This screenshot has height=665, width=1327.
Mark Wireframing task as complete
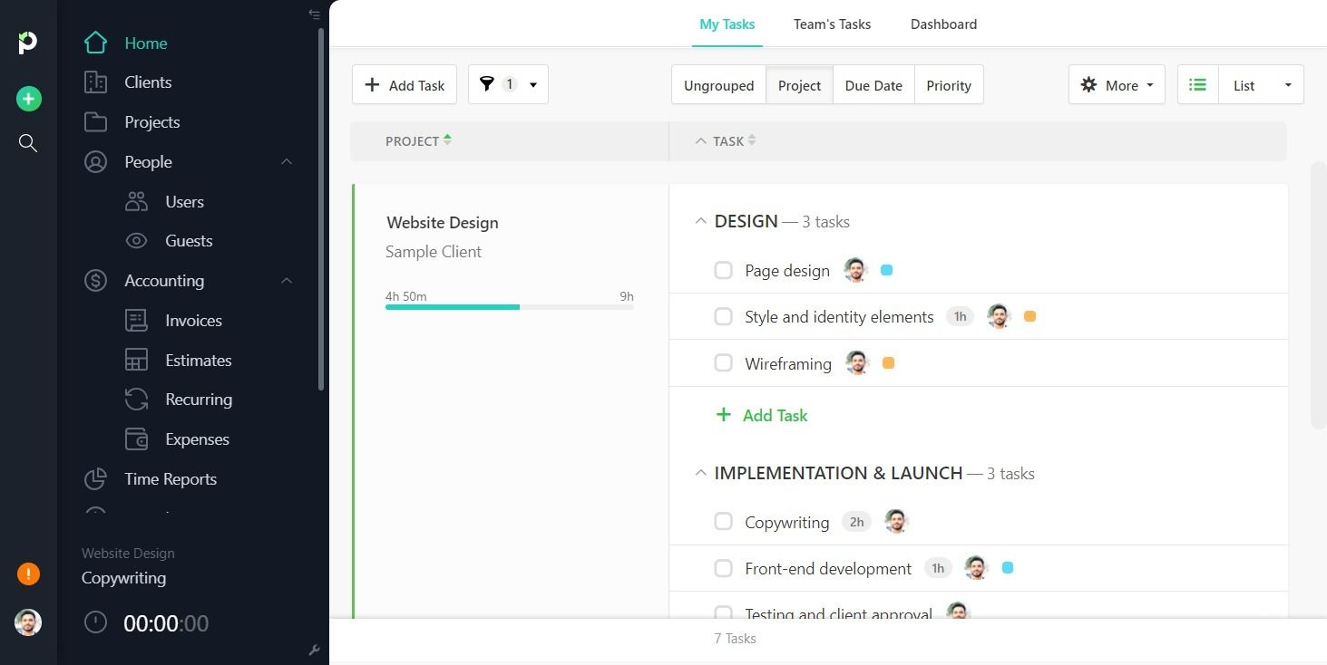tap(723, 363)
